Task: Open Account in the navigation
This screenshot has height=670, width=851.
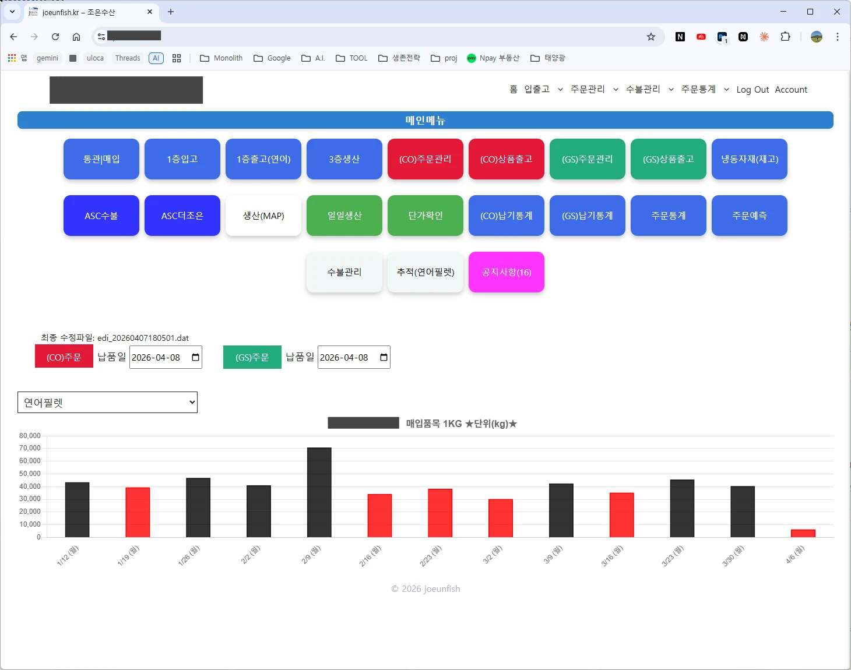Action: tap(791, 89)
